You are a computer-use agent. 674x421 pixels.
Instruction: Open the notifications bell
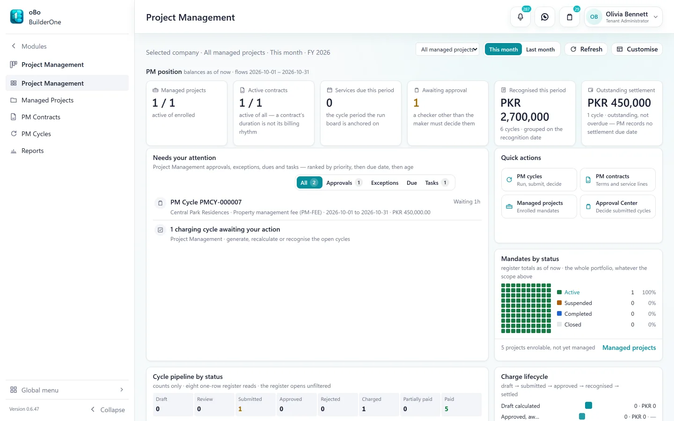(520, 17)
